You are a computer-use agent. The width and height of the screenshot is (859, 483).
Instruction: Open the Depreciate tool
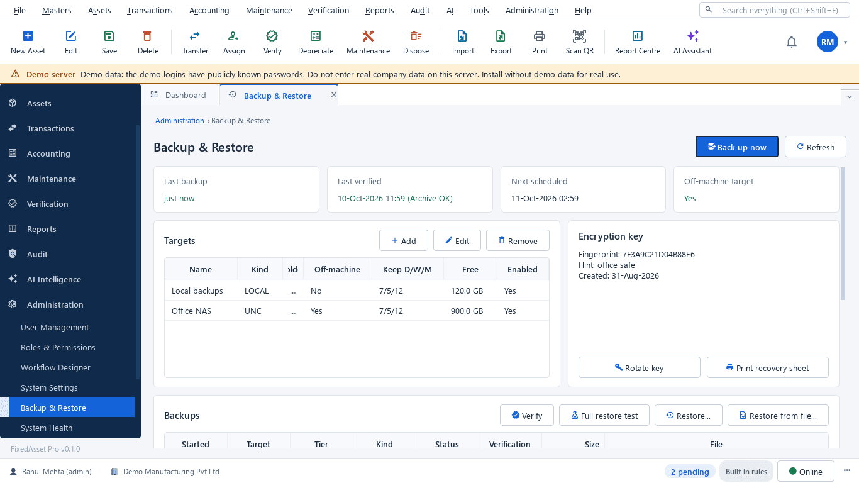coord(316,42)
